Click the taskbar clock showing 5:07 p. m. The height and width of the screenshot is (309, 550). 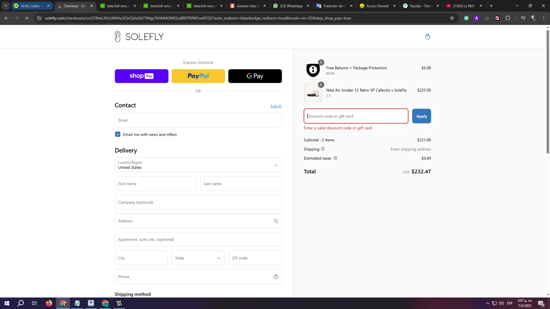[x=525, y=303]
